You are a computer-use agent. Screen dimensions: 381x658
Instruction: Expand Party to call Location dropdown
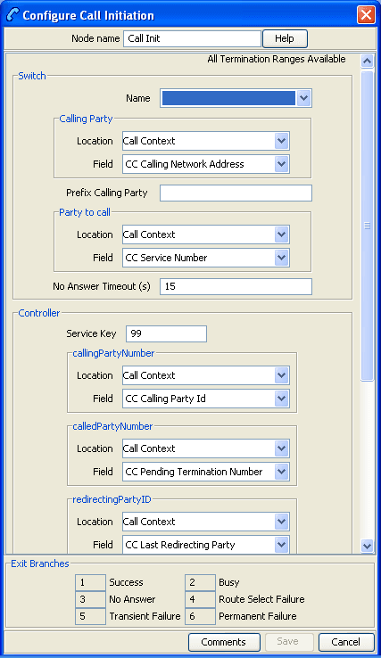pos(281,234)
